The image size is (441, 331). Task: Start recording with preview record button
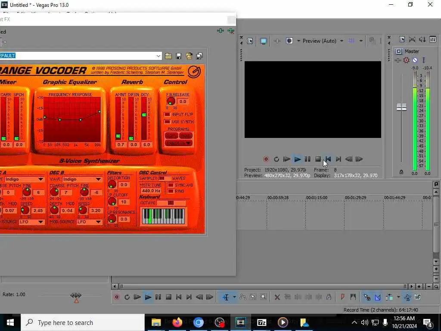pos(266,159)
